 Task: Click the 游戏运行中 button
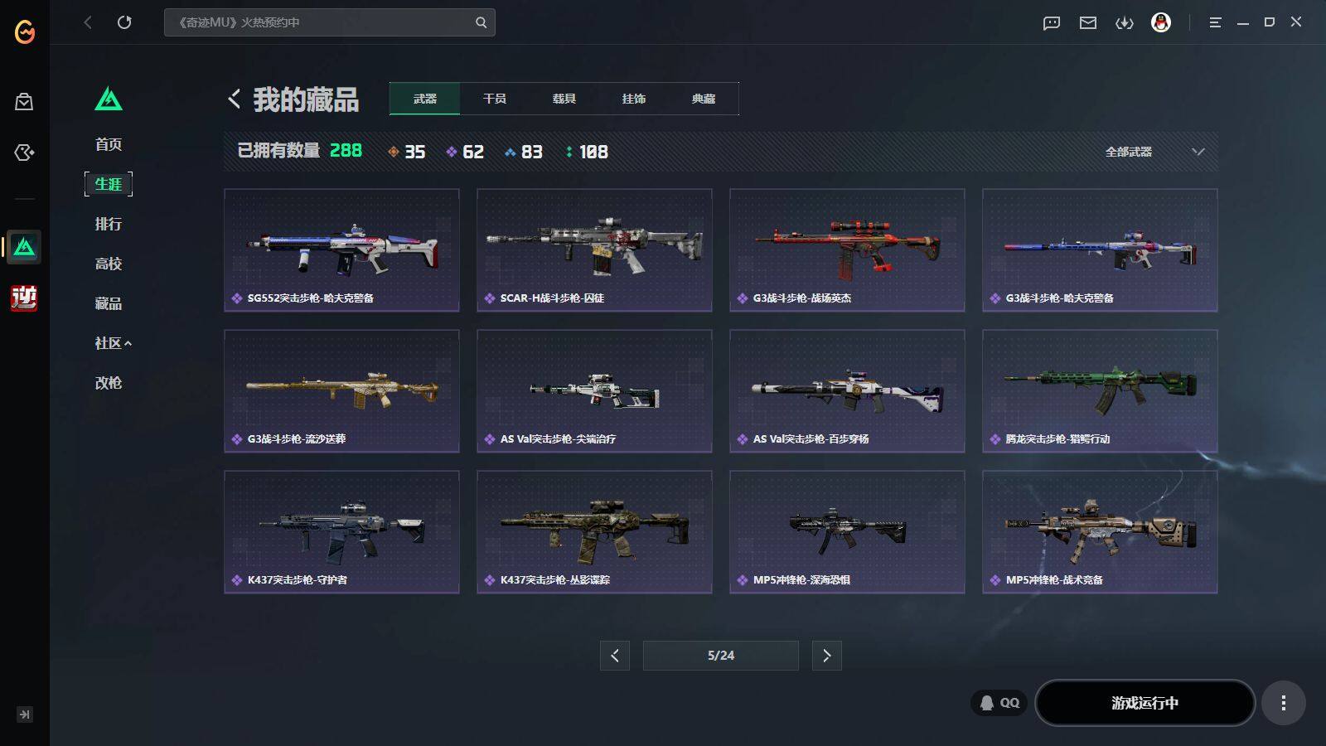point(1145,703)
